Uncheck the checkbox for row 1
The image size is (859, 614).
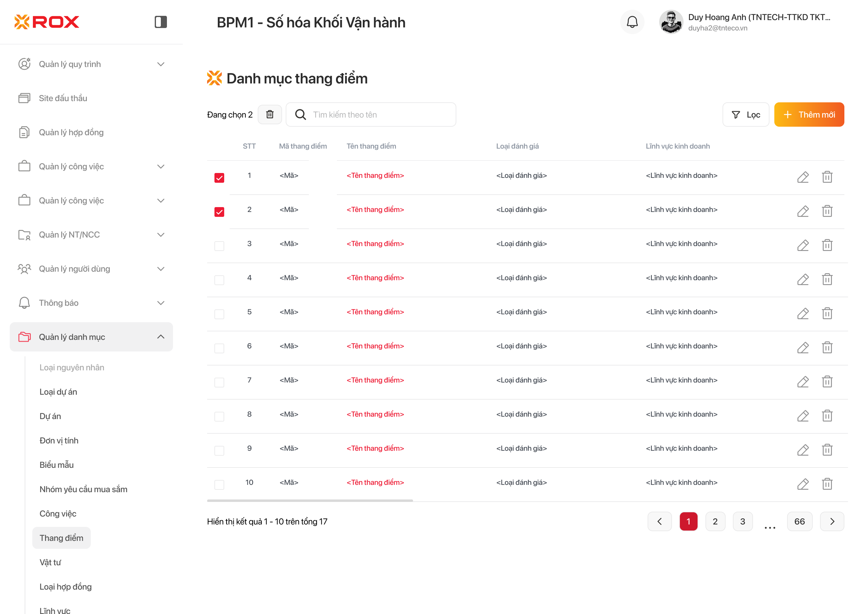tap(219, 178)
